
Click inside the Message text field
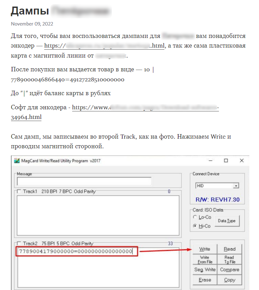tap(84, 181)
